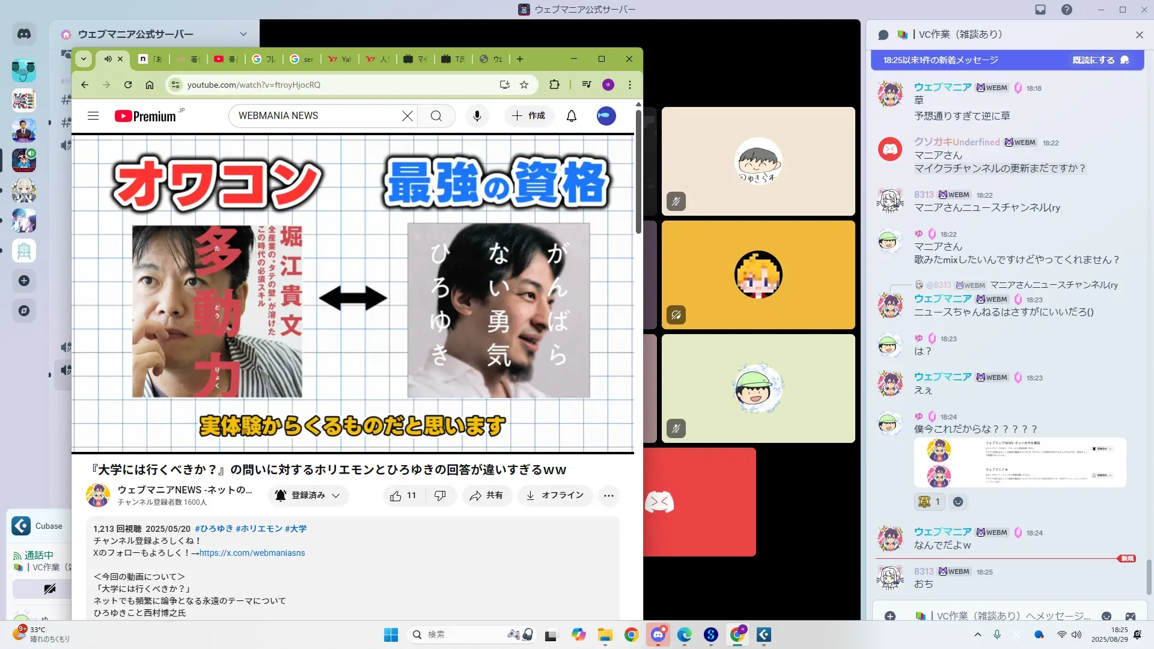The width and height of the screenshot is (1154, 649).
Task: Click the YouTube voice search microphone
Action: 477,116
